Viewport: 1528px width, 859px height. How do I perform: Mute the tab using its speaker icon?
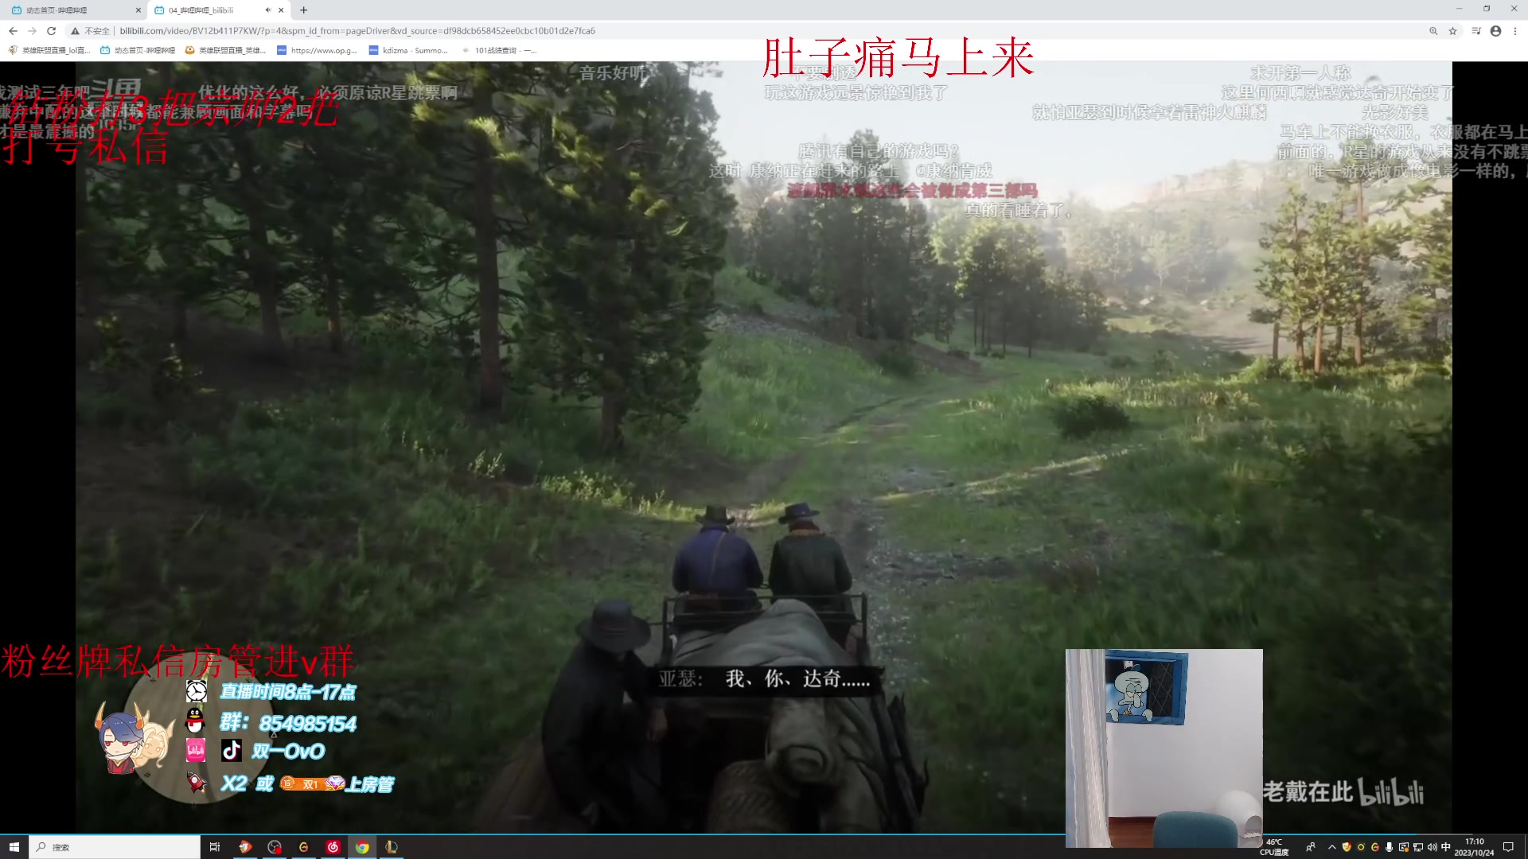[267, 10]
